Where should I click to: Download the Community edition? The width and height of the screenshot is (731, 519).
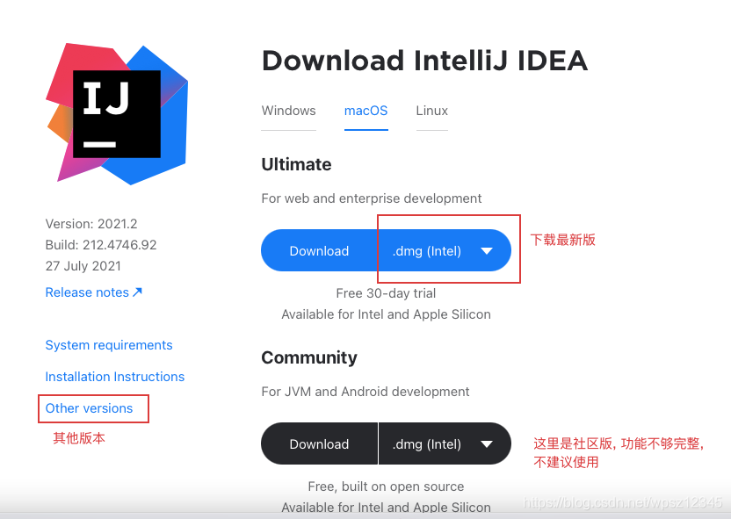click(x=319, y=443)
